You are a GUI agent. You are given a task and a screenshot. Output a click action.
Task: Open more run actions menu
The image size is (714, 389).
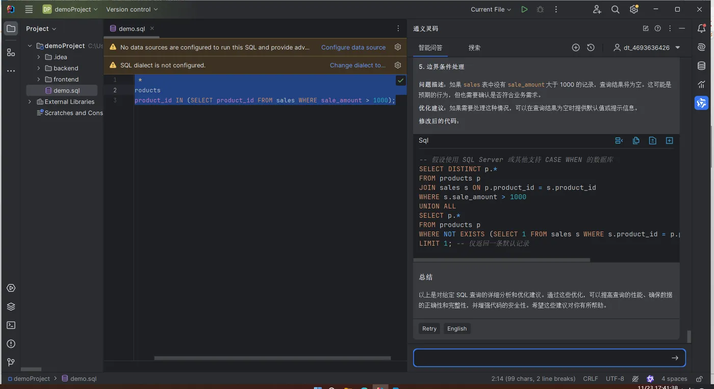coord(556,9)
